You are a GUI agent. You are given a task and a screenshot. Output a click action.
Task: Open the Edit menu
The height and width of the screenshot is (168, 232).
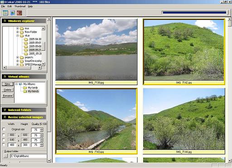10,6
